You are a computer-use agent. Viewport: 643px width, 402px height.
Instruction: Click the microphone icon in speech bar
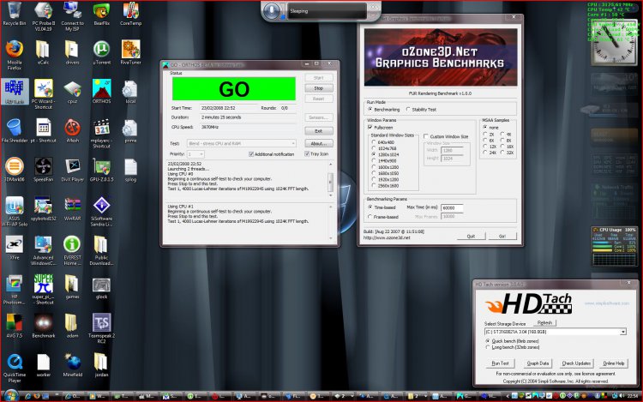[x=271, y=11]
